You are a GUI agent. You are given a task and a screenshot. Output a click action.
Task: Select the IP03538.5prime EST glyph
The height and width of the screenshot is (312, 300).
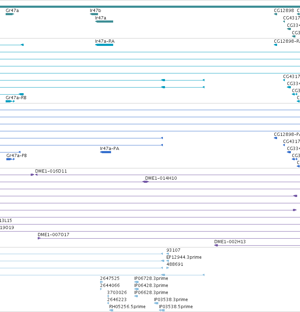click(x=162, y=310)
